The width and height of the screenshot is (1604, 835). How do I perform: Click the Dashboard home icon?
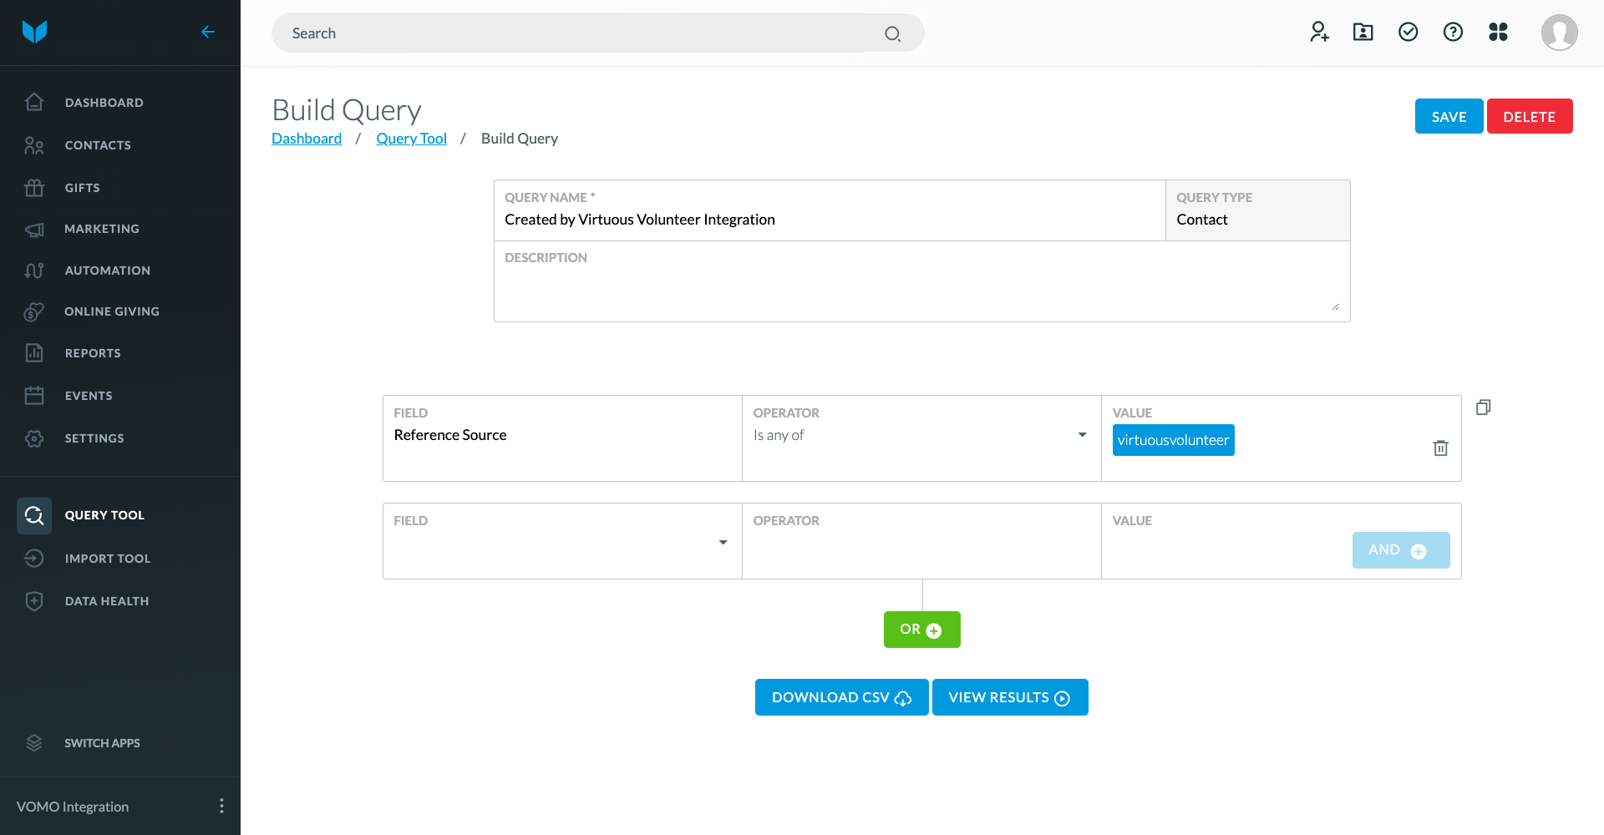[34, 102]
